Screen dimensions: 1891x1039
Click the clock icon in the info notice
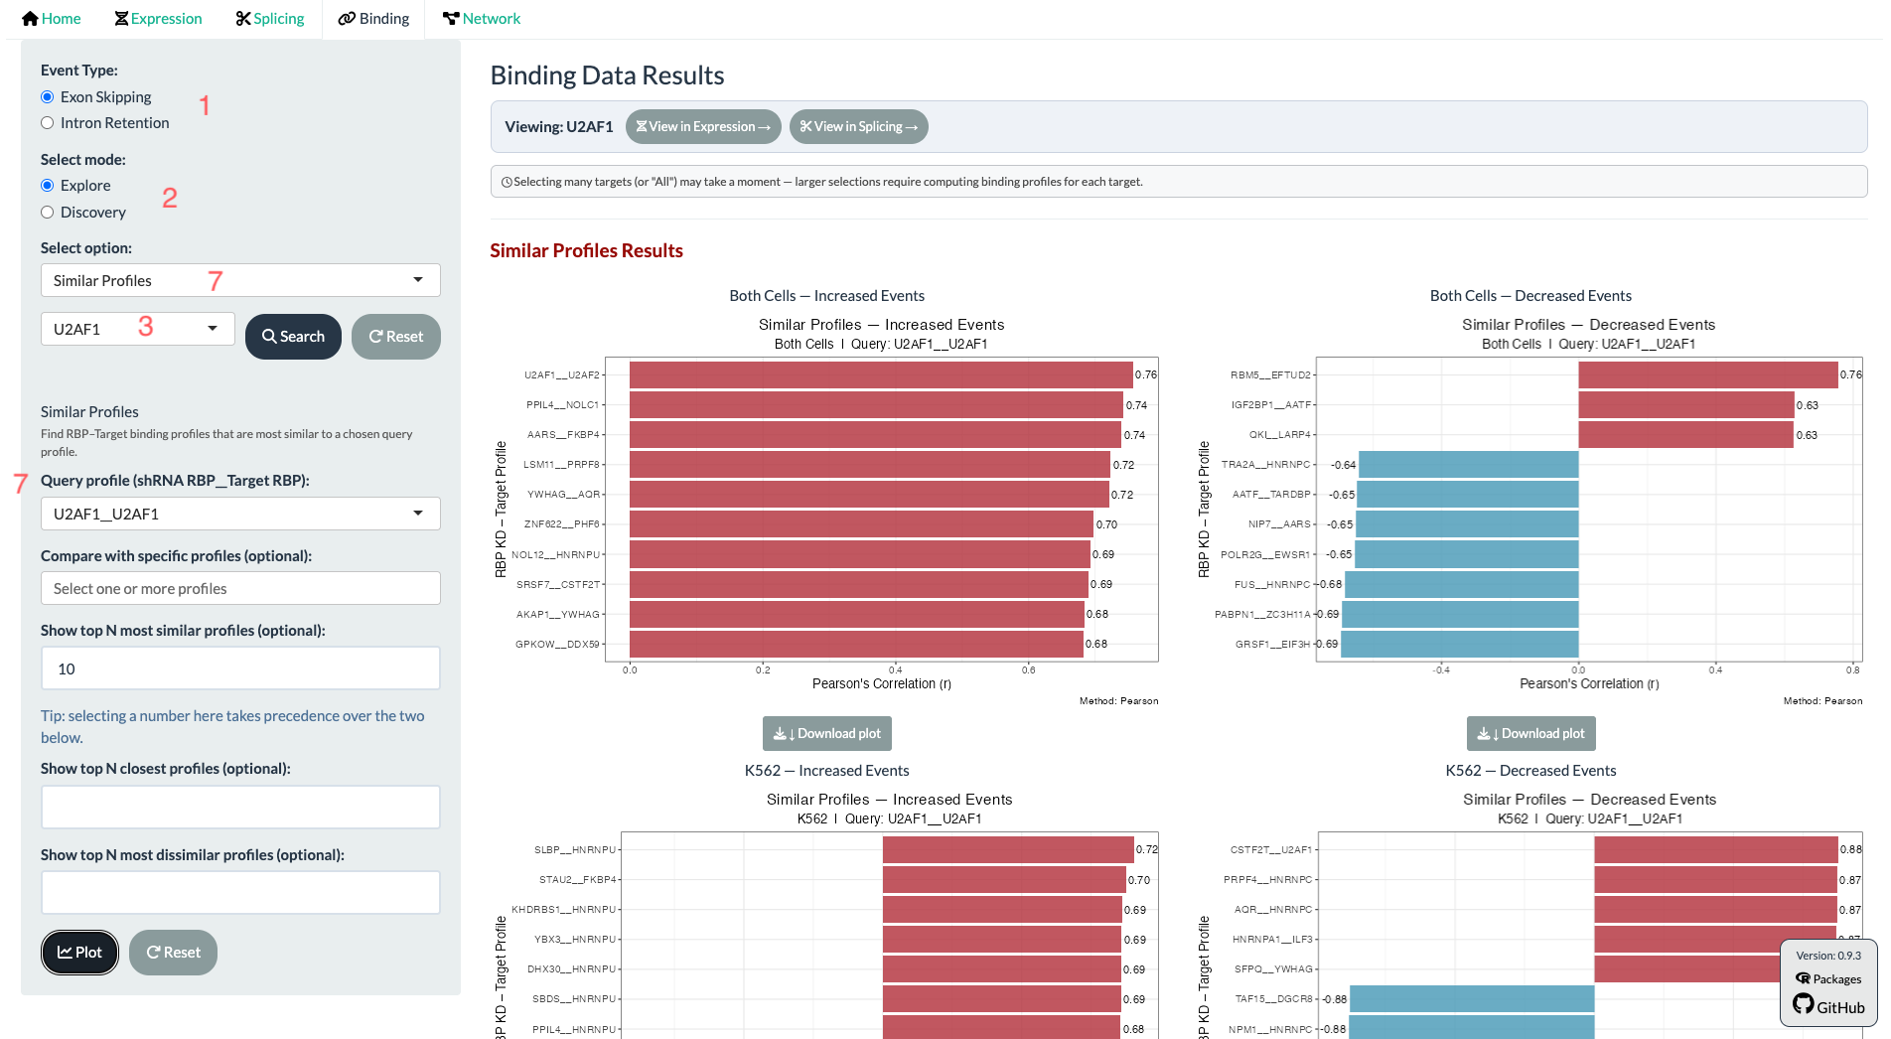507,182
